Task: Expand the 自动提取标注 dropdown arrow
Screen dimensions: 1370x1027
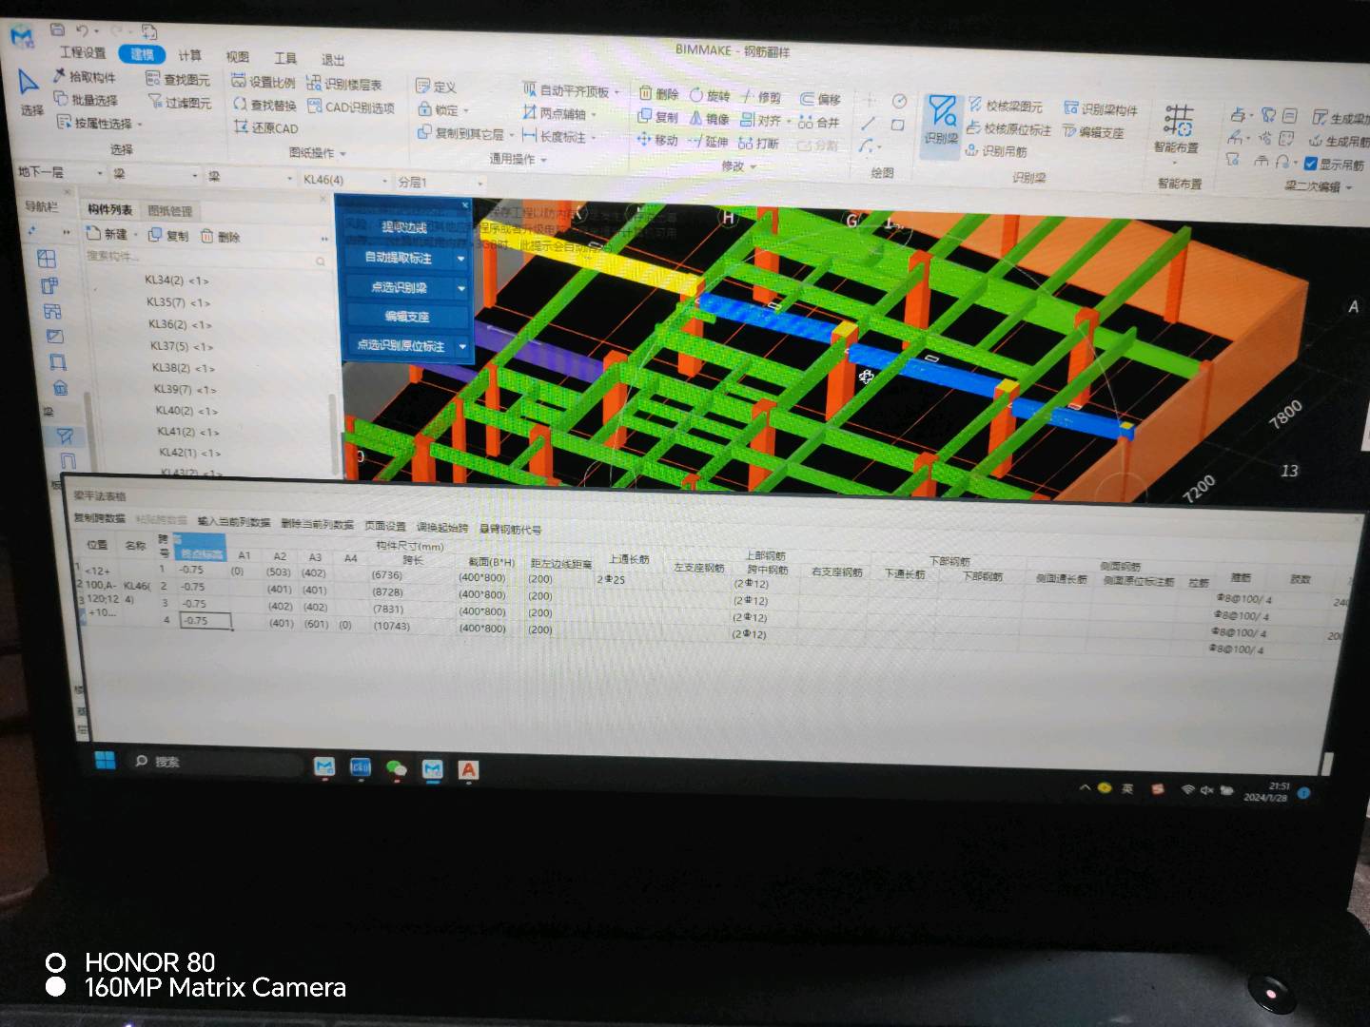Action: [461, 259]
